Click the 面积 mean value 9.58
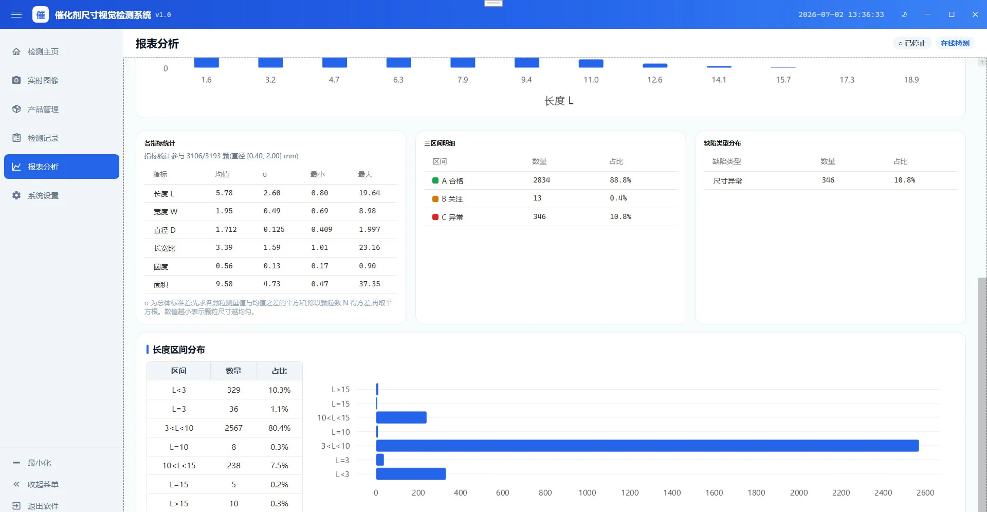This screenshot has width=987, height=512. 224,284
